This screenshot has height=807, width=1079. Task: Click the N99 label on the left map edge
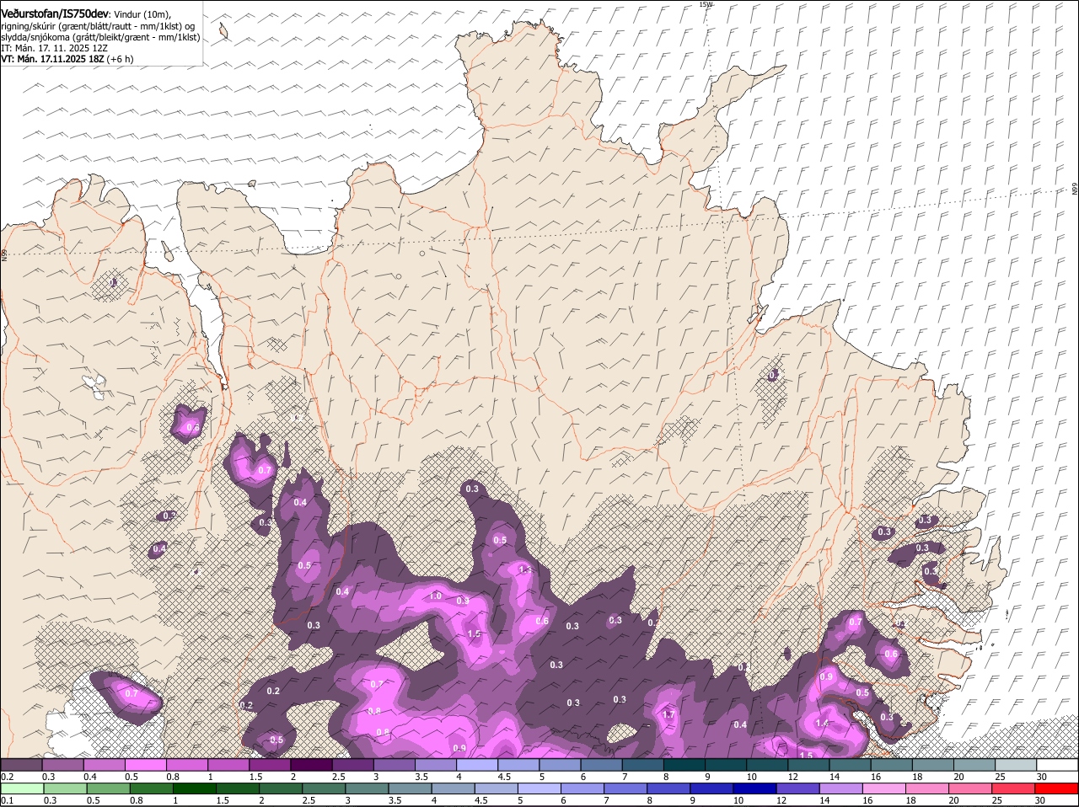point(4,254)
